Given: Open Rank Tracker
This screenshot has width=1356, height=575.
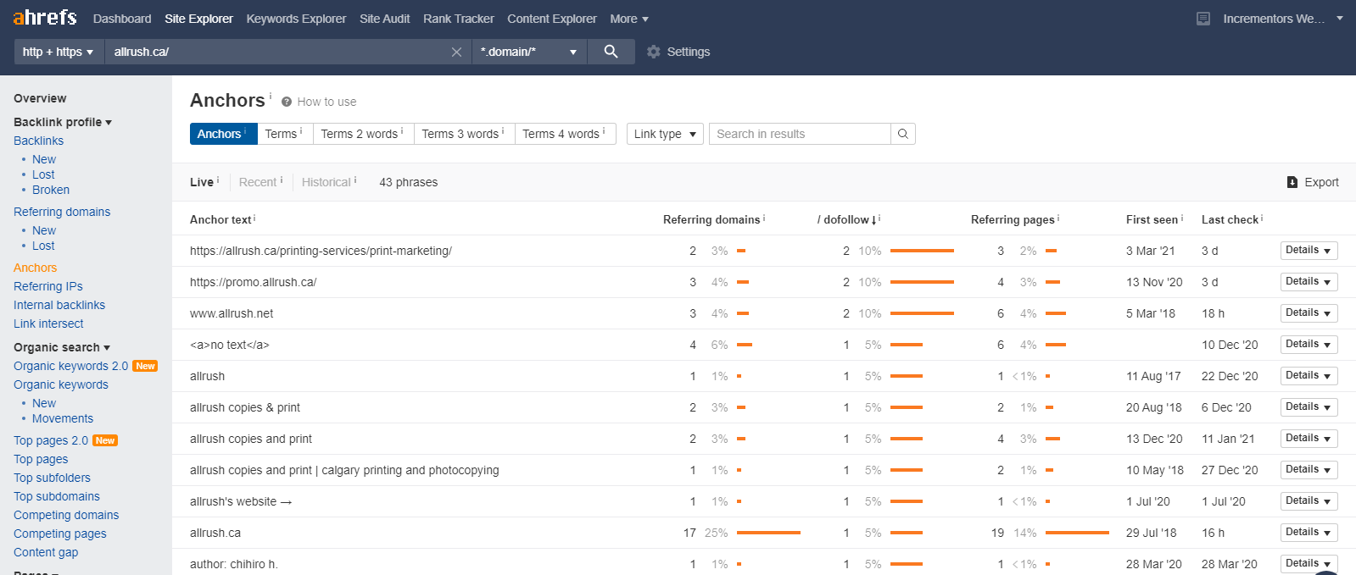Looking at the screenshot, I should pos(458,19).
